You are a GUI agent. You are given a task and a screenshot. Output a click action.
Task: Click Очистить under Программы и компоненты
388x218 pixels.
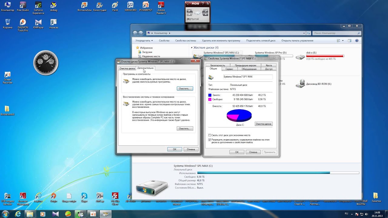[x=185, y=89]
